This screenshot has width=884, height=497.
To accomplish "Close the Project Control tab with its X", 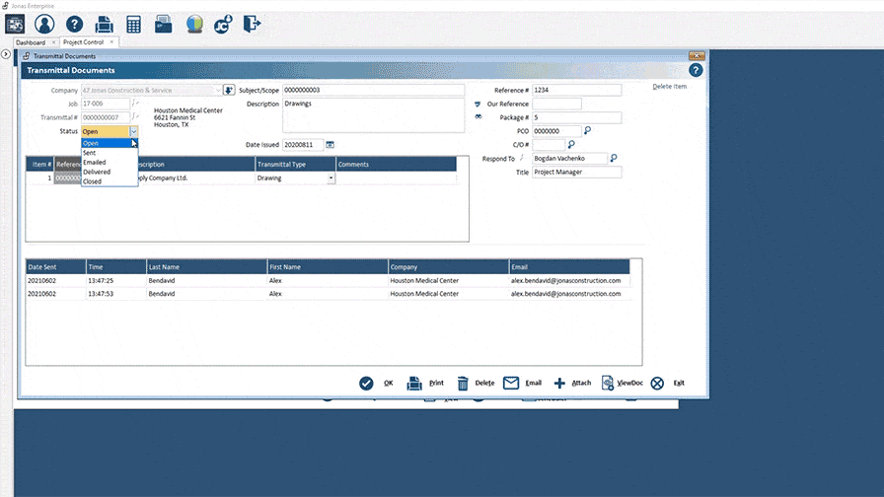I will pyautogui.click(x=111, y=41).
